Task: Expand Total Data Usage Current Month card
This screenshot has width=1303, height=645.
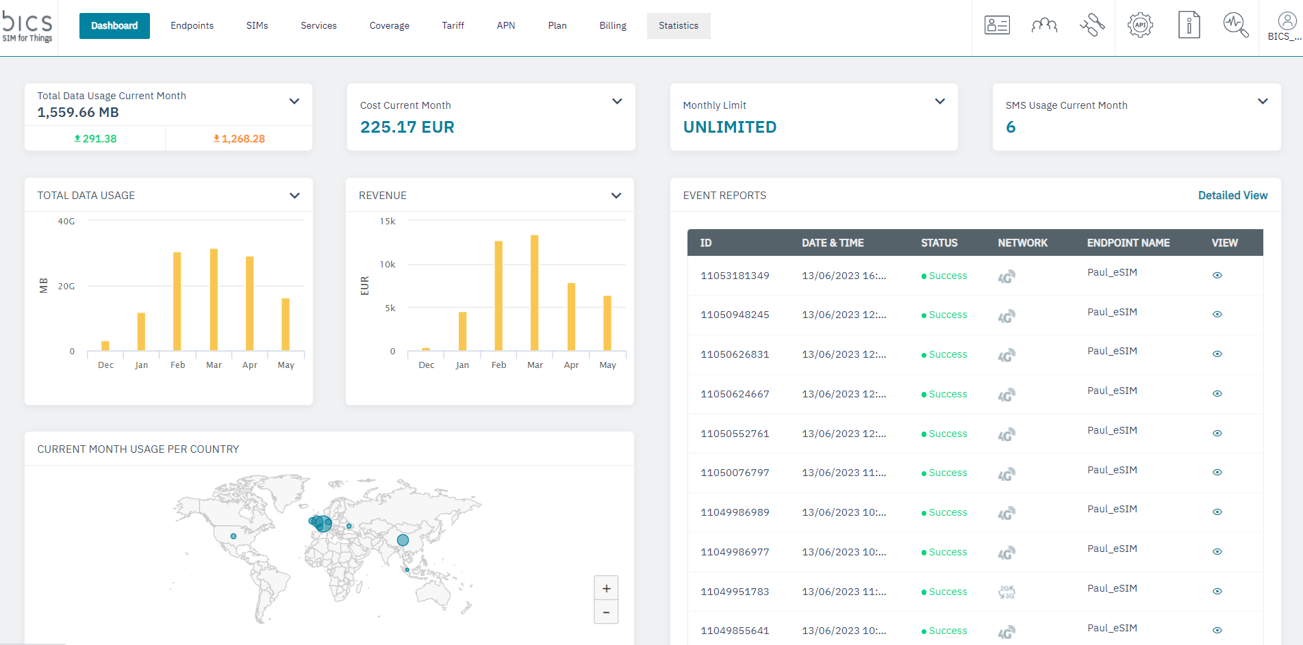Action: (294, 101)
